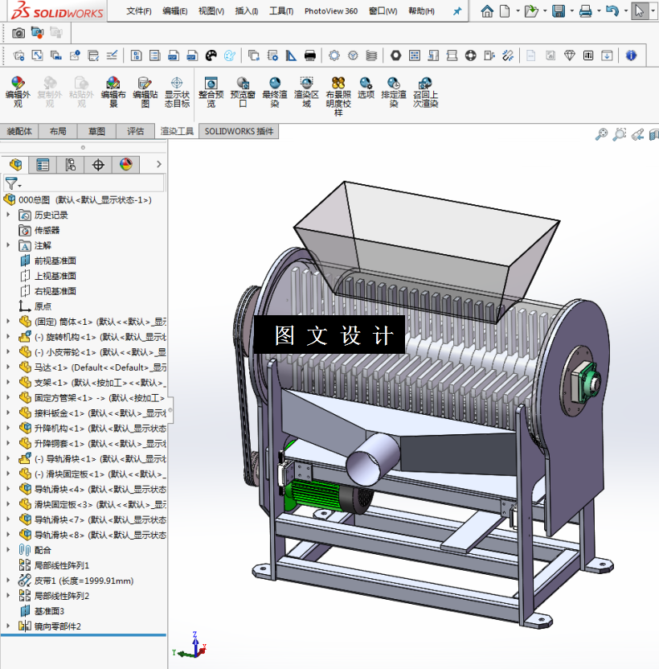Expand the 旋转机构<1> subassembly
The height and width of the screenshot is (669, 659).
pyautogui.click(x=8, y=336)
